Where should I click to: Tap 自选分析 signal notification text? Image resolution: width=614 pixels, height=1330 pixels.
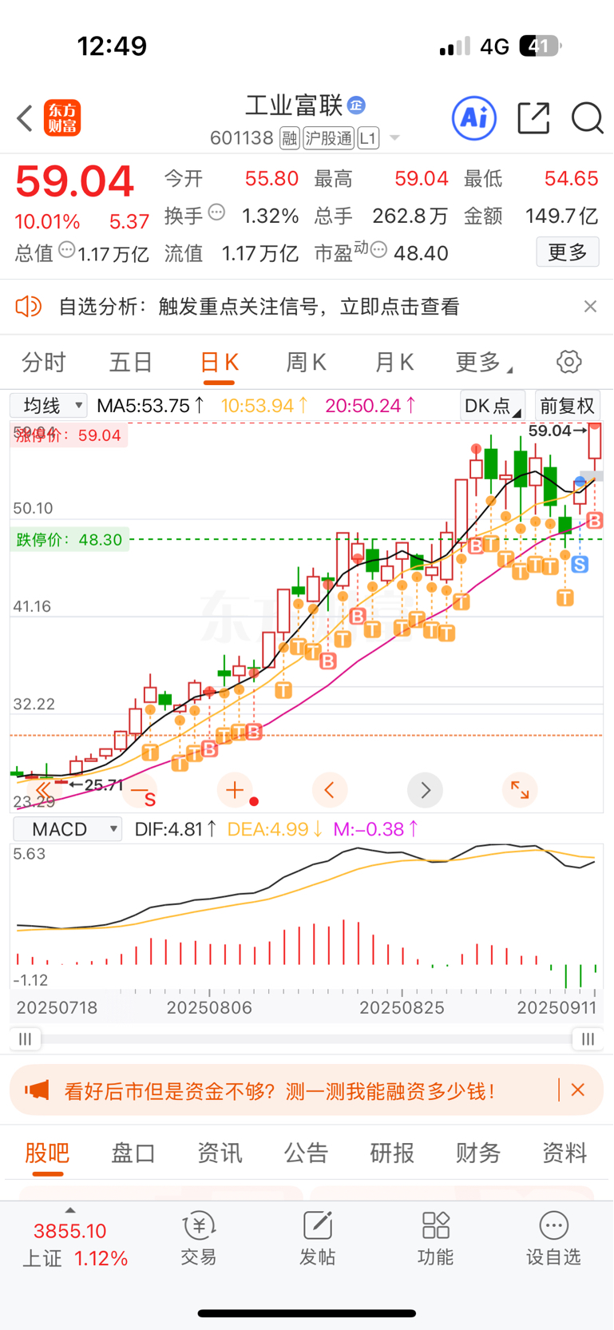click(x=259, y=307)
